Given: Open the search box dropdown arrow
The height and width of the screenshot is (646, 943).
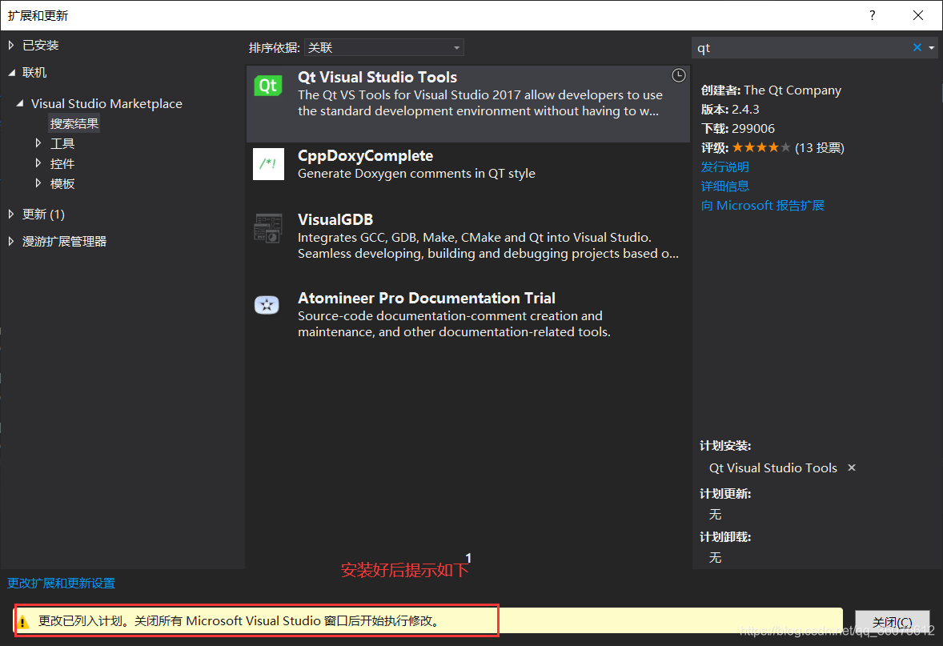Looking at the screenshot, I should (932, 47).
